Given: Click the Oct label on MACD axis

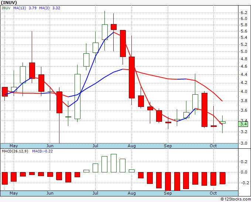Looking at the screenshot, I should (213, 193).
